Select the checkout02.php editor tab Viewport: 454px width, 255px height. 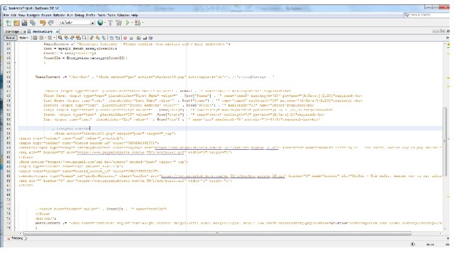42,31
